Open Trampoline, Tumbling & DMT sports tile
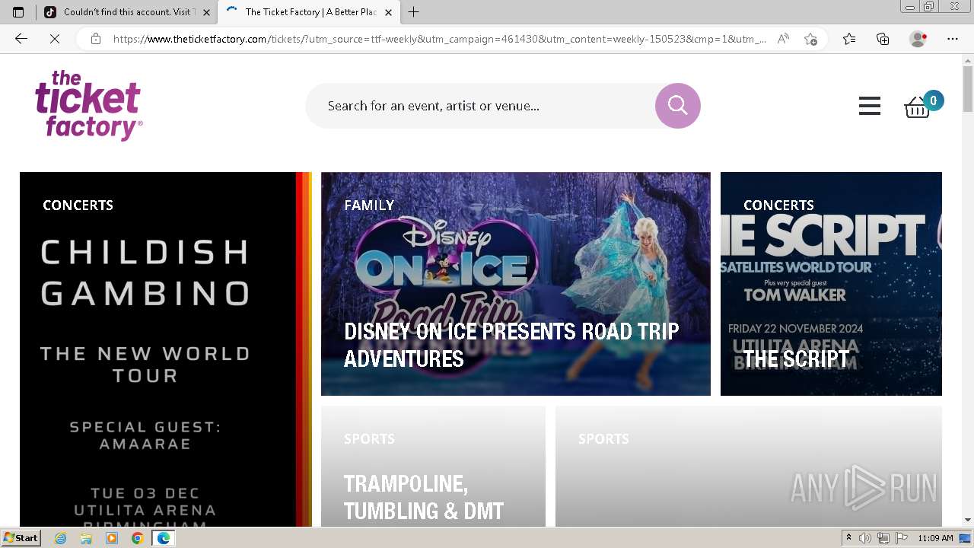The image size is (974, 548). [x=433, y=467]
